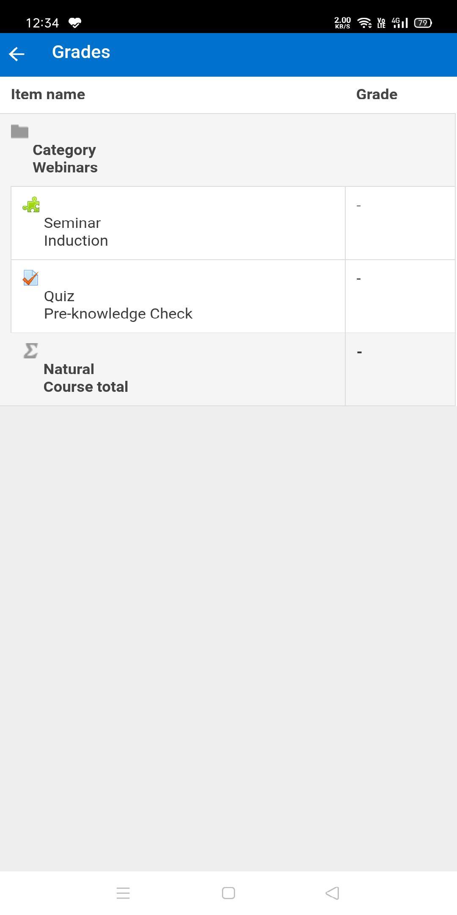The image size is (457, 915).
Task: Tap the Android recents menu button
Action: tap(123, 893)
